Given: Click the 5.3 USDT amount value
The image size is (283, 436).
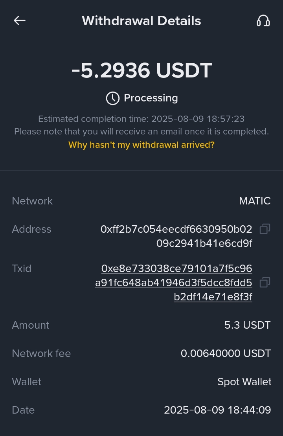Looking at the screenshot, I should [247, 325].
